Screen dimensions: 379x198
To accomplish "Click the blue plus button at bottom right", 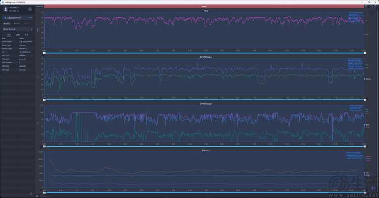I will pos(373,188).
